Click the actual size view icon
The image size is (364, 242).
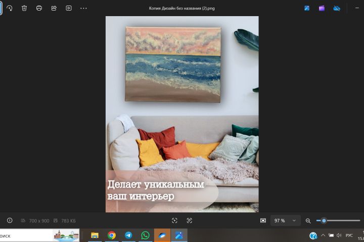click(190, 221)
